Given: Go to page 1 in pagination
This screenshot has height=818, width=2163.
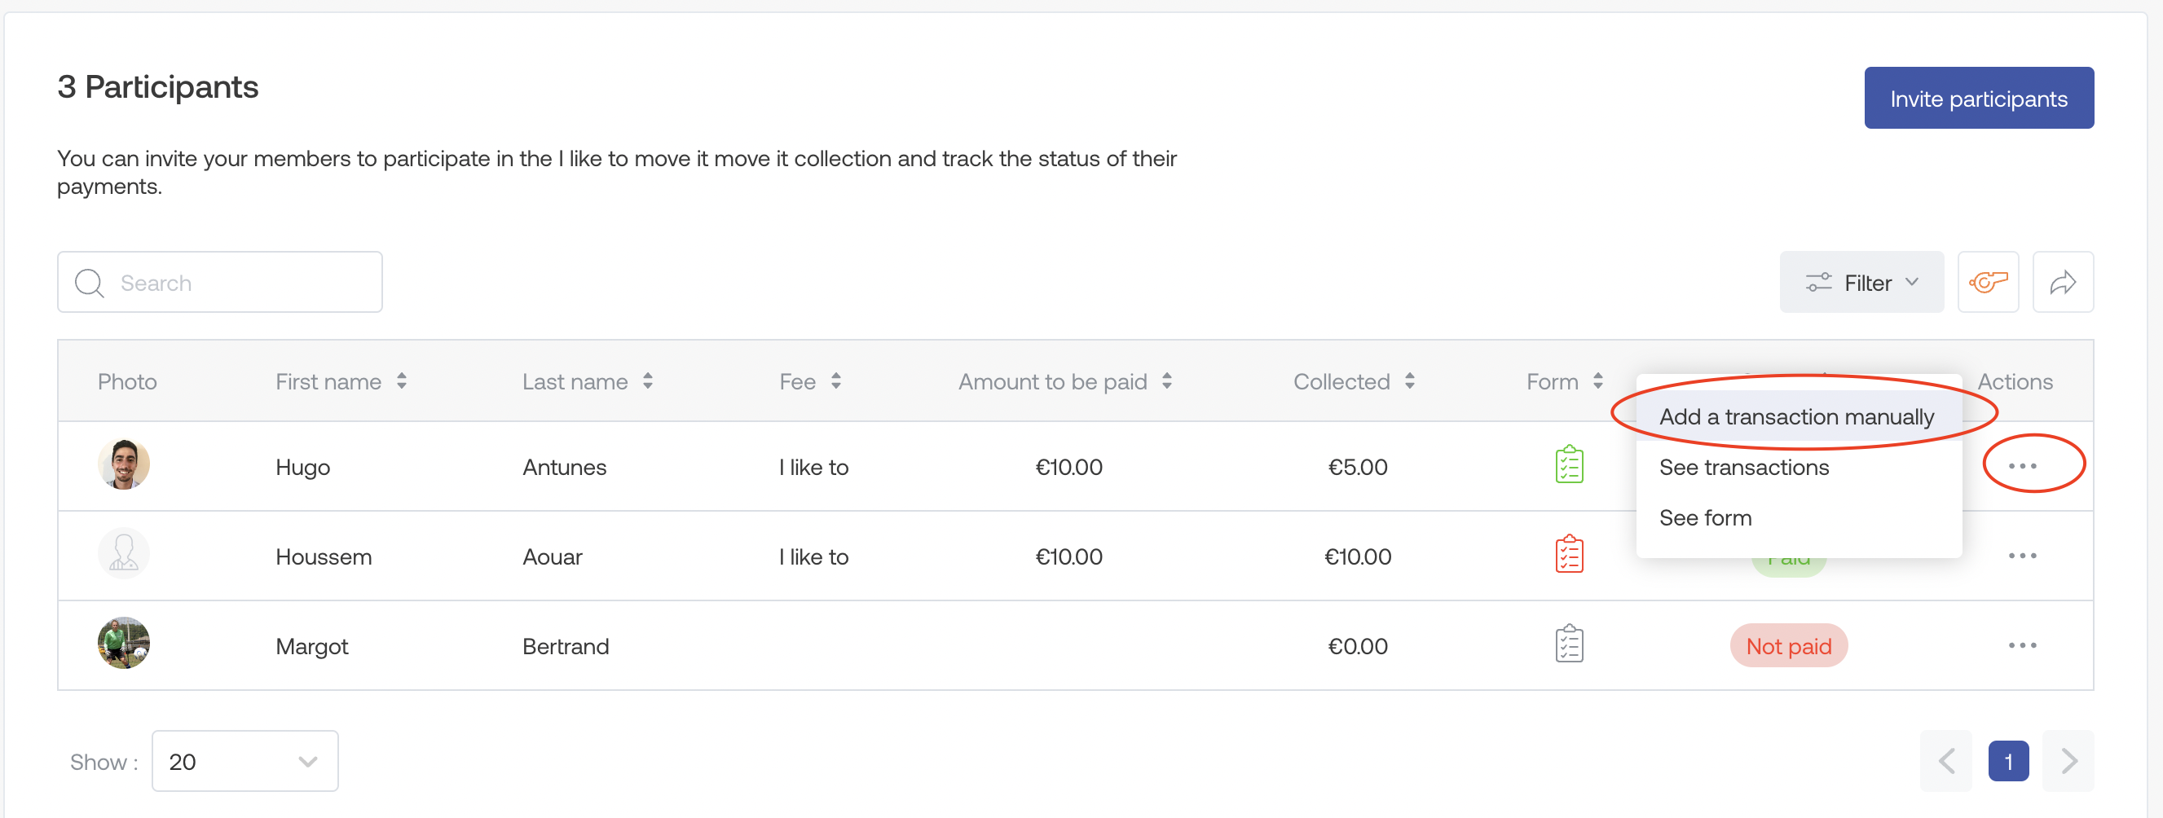Looking at the screenshot, I should pyautogui.click(x=2007, y=761).
